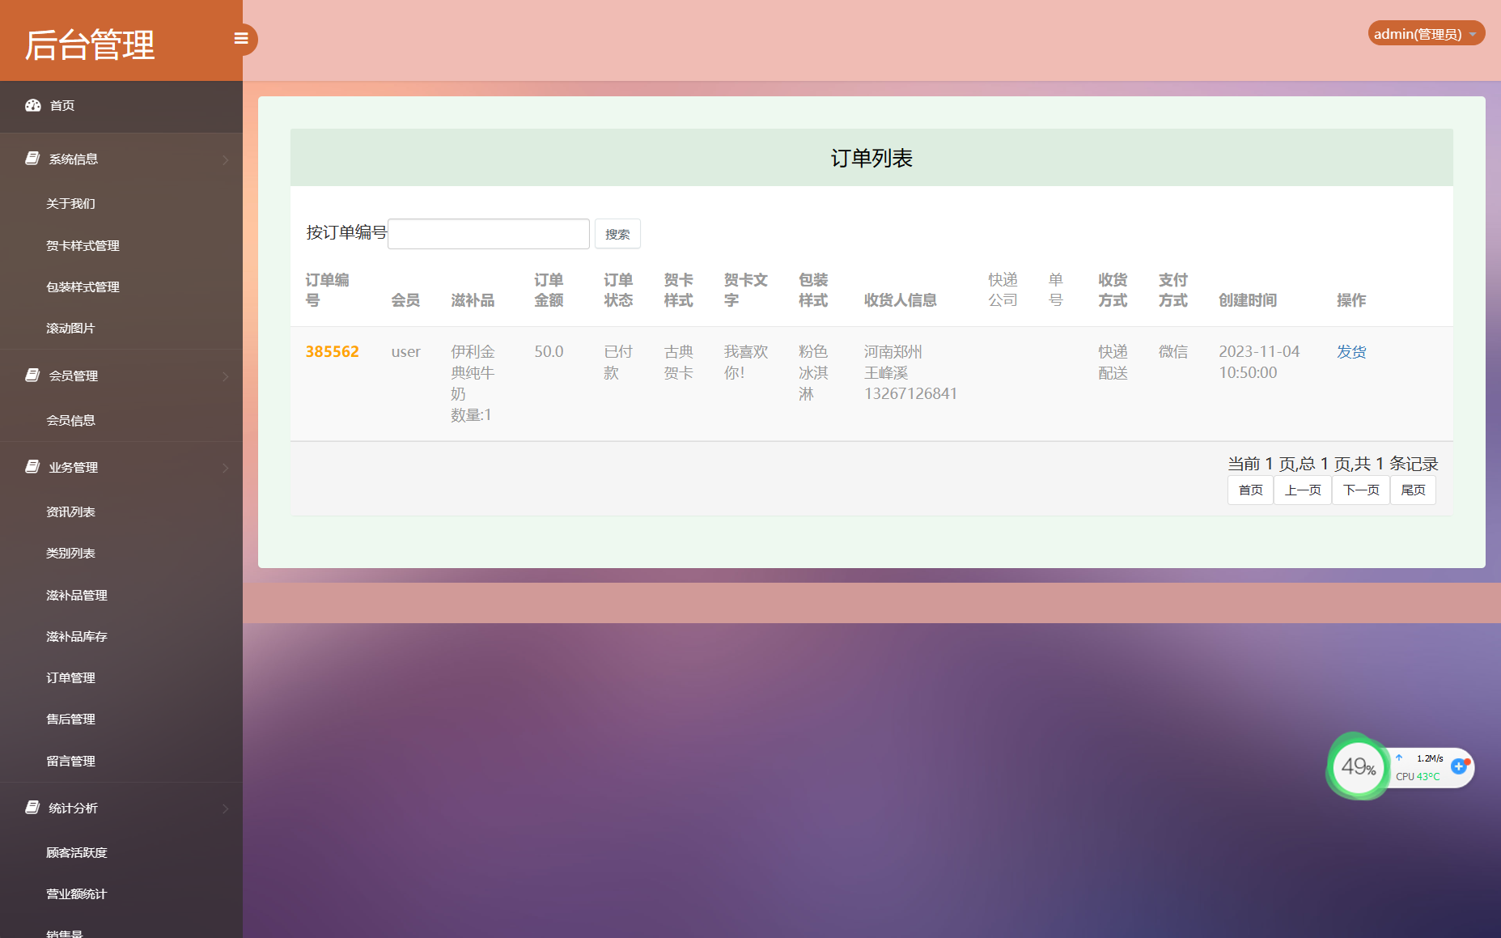Click the order number search input field
1501x938 pixels.
[488, 233]
